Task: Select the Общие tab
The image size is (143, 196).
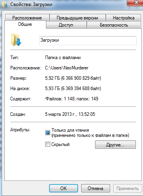Action: [25, 24]
